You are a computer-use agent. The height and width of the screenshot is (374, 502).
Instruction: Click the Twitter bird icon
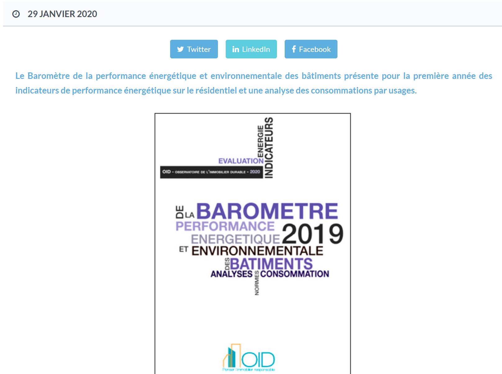[x=180, y=49]
